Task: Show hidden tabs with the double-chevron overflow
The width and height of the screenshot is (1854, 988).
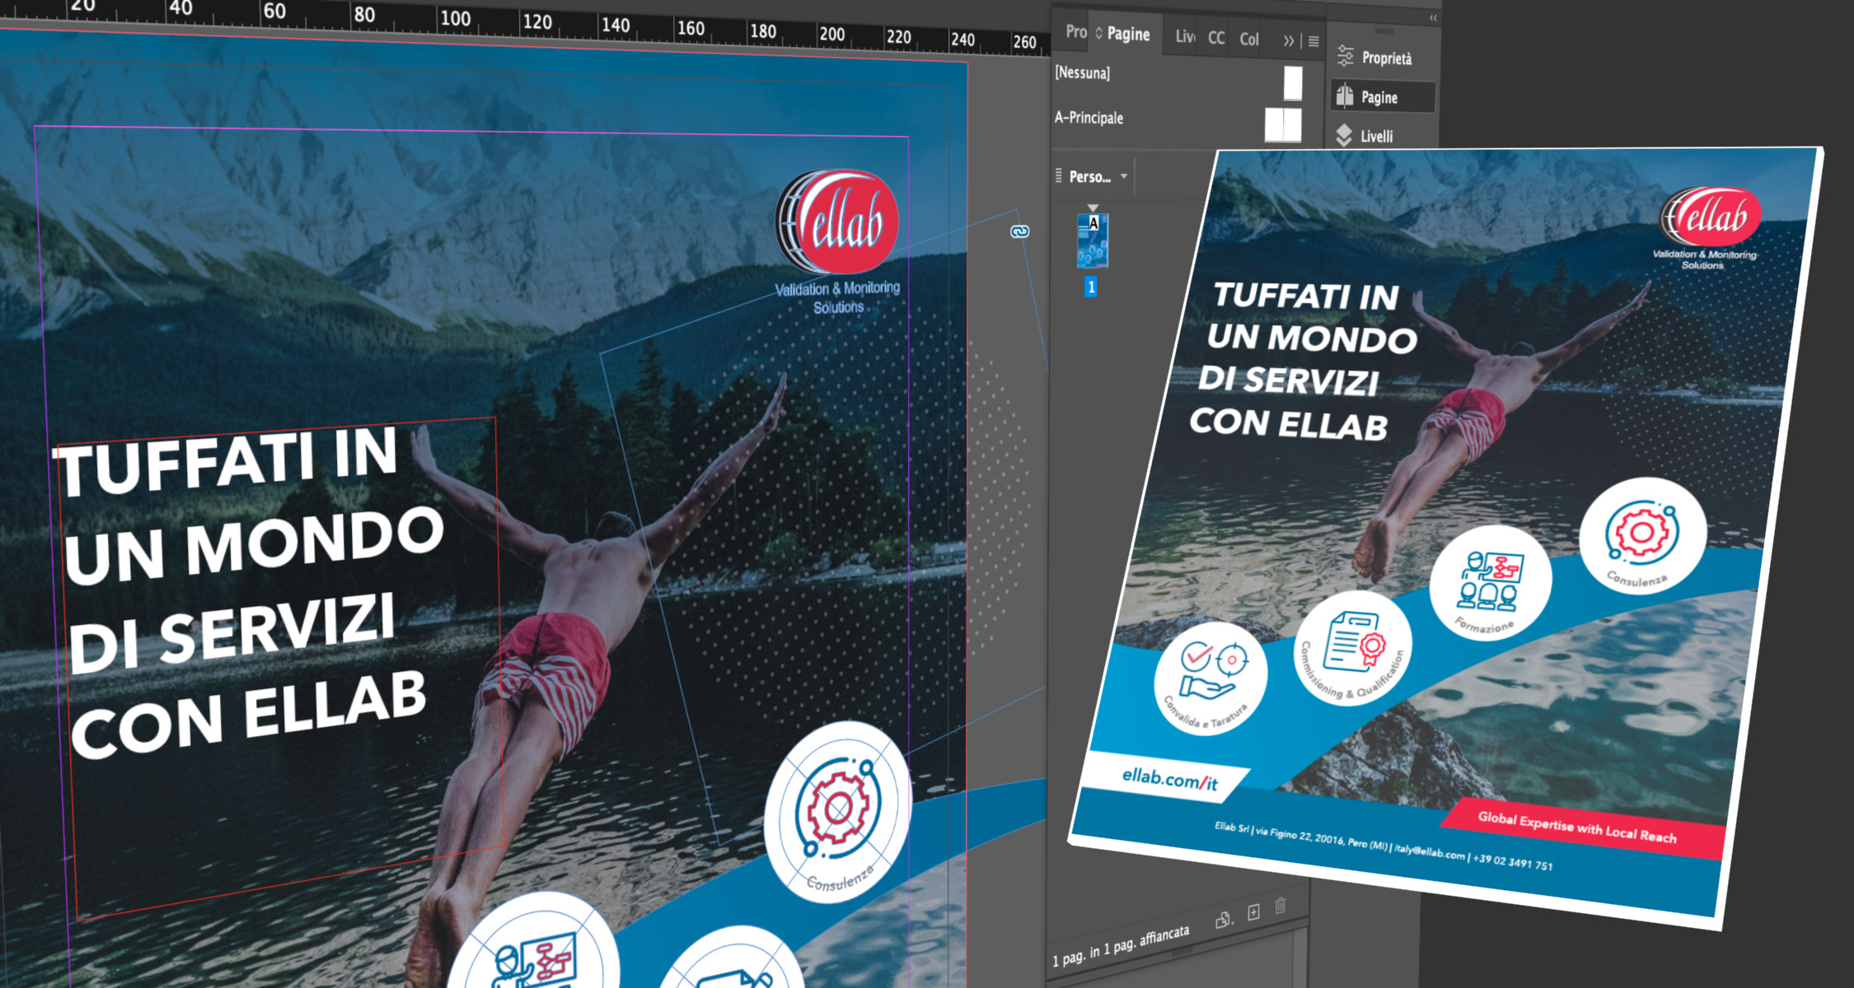Action: 1288,40
